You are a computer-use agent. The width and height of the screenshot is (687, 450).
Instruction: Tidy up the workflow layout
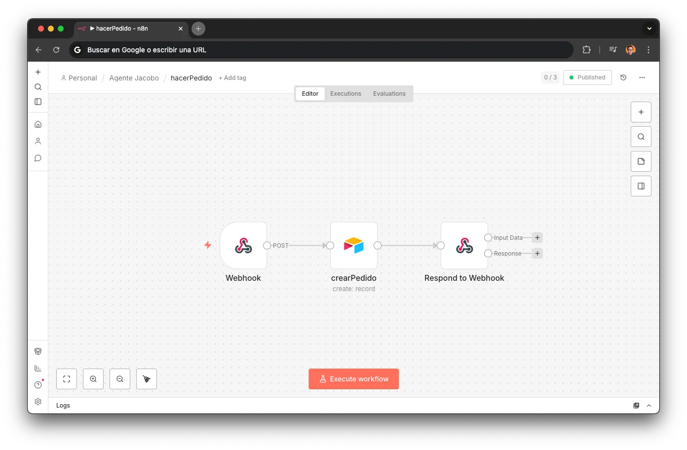146,378
